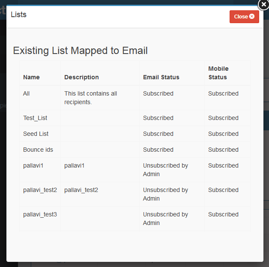
Task: Click Mobile Status of Seed List row
Action: pyautogui.click(x=223, y=134)
